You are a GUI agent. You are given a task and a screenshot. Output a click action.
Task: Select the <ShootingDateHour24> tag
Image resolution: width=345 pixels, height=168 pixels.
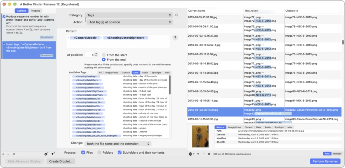pyautogui.click(x=88, y=99)
